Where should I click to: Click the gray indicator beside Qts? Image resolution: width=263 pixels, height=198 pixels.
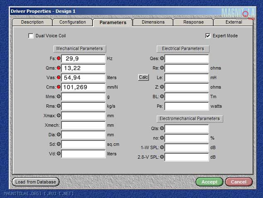tap(162, 128)
